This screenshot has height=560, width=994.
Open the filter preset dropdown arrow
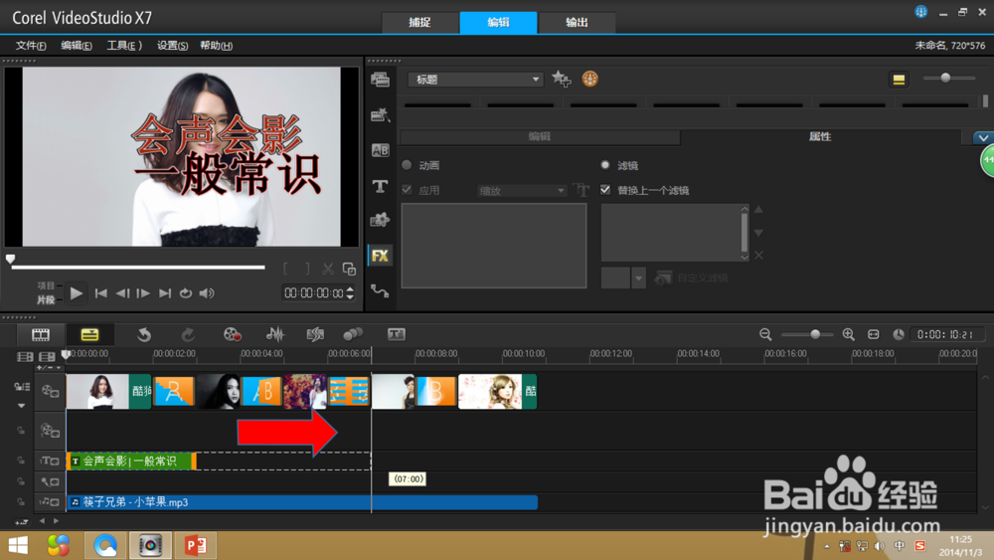pyautogui.click(x=638, y=278)
